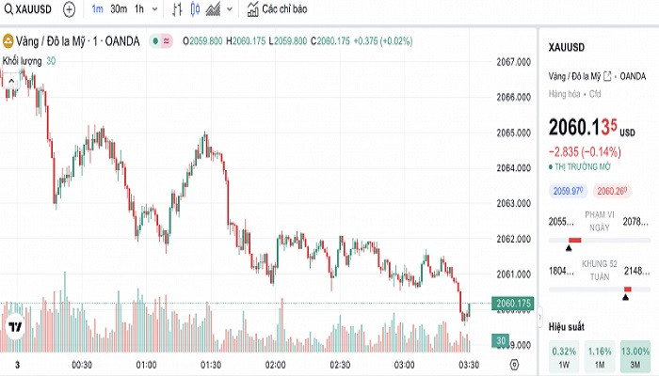The width and height of the screenshot is (659, 376).
Task: Expand the chart style dropdown arrow
Action: [231, 9]
